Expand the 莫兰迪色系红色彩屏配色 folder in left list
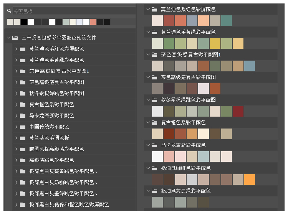 pos(16,49)
